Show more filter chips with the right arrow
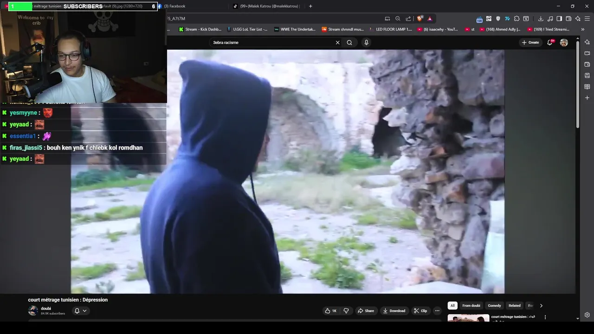Screen dimensions: 594x334 point(541,306)
